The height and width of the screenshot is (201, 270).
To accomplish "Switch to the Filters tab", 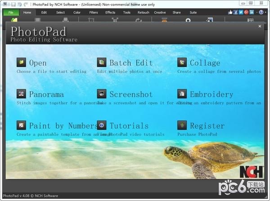I will [94, 13].
